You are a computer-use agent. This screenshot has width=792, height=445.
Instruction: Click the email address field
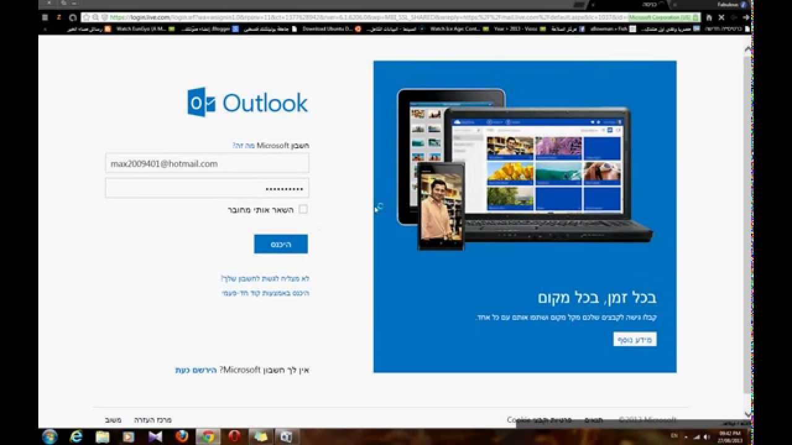point(207,164)
